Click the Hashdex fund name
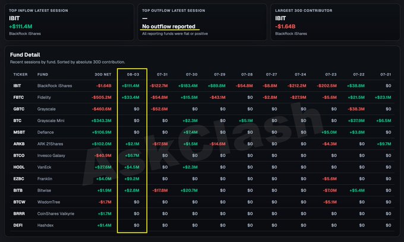The image size is (404, 242). coord(45,225)
